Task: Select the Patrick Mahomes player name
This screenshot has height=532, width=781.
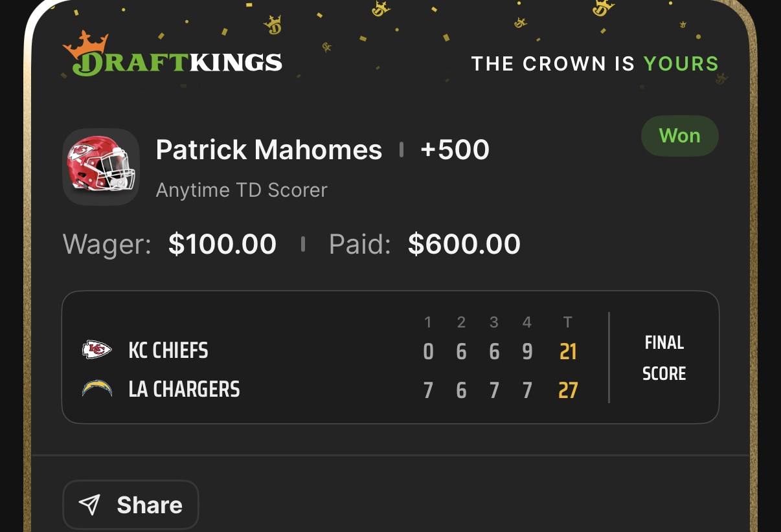Action: (x=269, y=150)
